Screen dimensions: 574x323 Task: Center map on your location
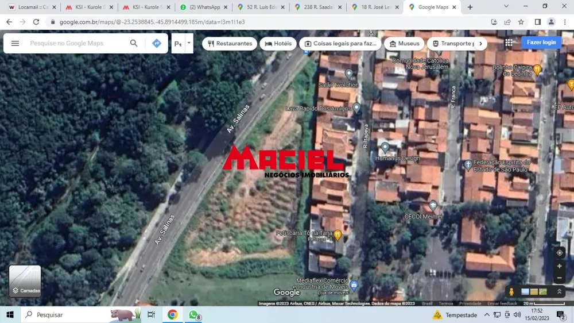(560, 253)
